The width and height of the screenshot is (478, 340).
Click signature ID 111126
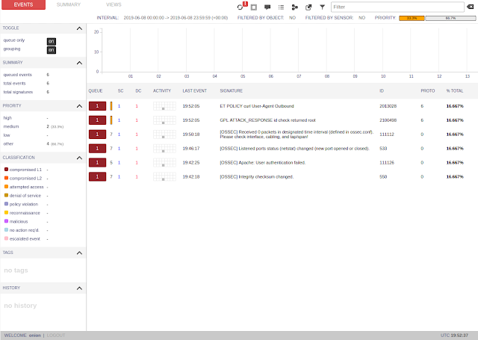pyautogui.click(x=387, y=163)
